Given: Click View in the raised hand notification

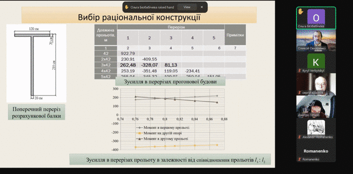Looking at the screenshot, I should tap(187, 7).
